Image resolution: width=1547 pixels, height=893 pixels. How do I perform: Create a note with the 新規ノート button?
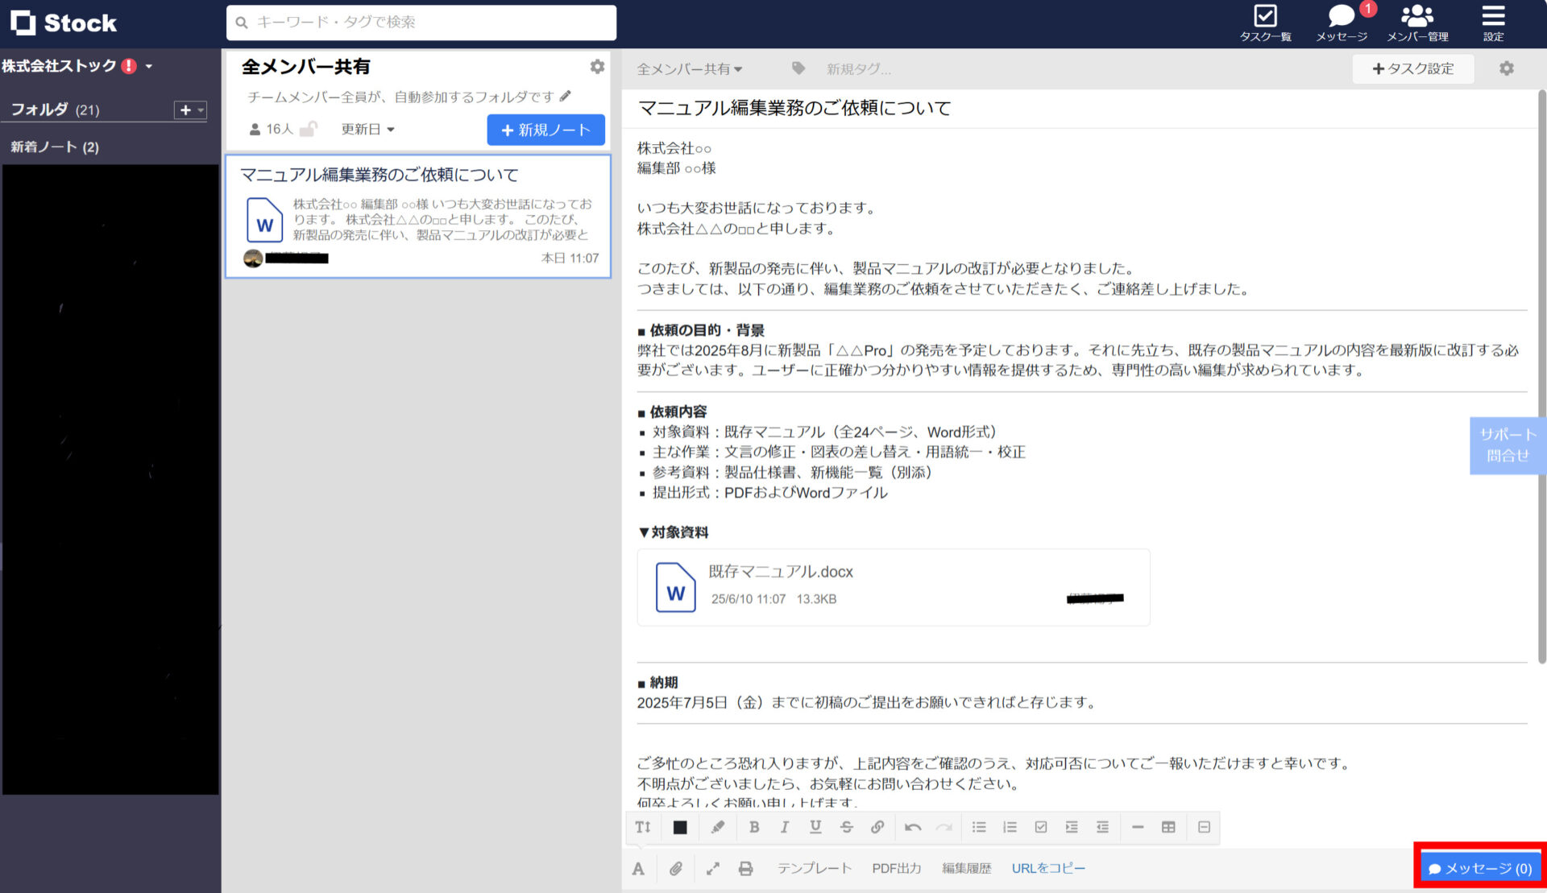click(545, 130)
